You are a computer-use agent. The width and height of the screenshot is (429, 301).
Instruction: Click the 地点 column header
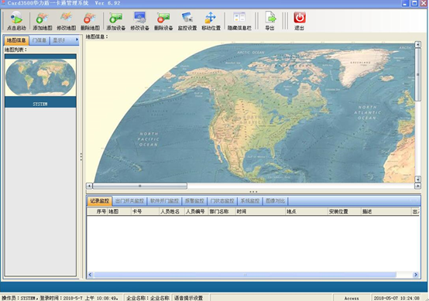307,211
